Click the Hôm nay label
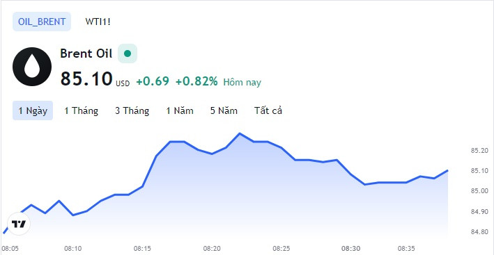The height and width of the screenshot is (255, 494). tap(242, 82)
